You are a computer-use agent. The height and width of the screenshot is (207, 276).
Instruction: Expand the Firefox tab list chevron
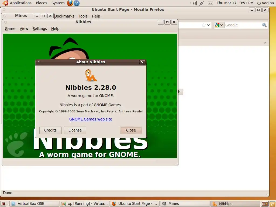[265, 43]
